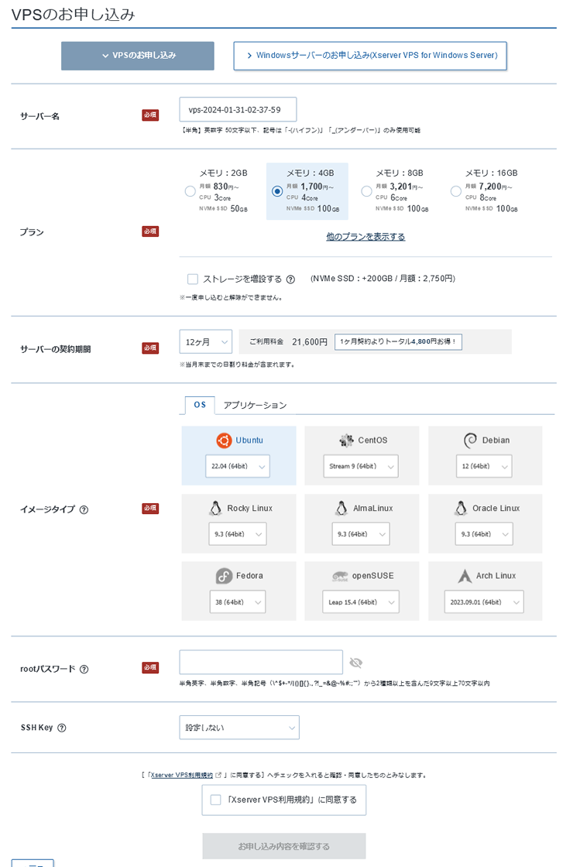Click the openSUSE chameleon icon
The image size is (573, 867).
[339, 576]
